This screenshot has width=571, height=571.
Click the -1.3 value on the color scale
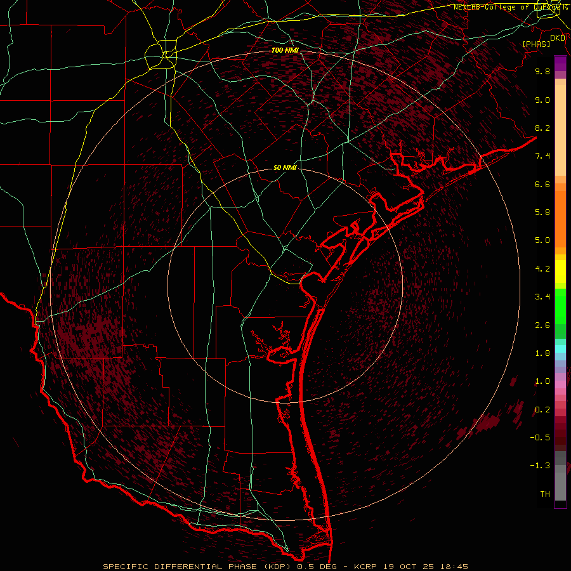540,466
